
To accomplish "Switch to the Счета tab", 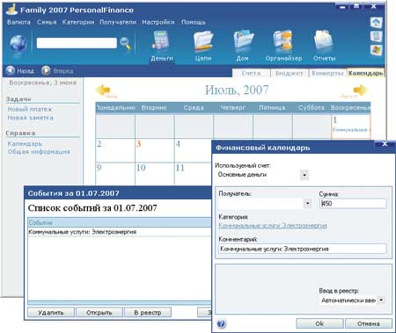I will pyautogui.click(x=251, y=73).
